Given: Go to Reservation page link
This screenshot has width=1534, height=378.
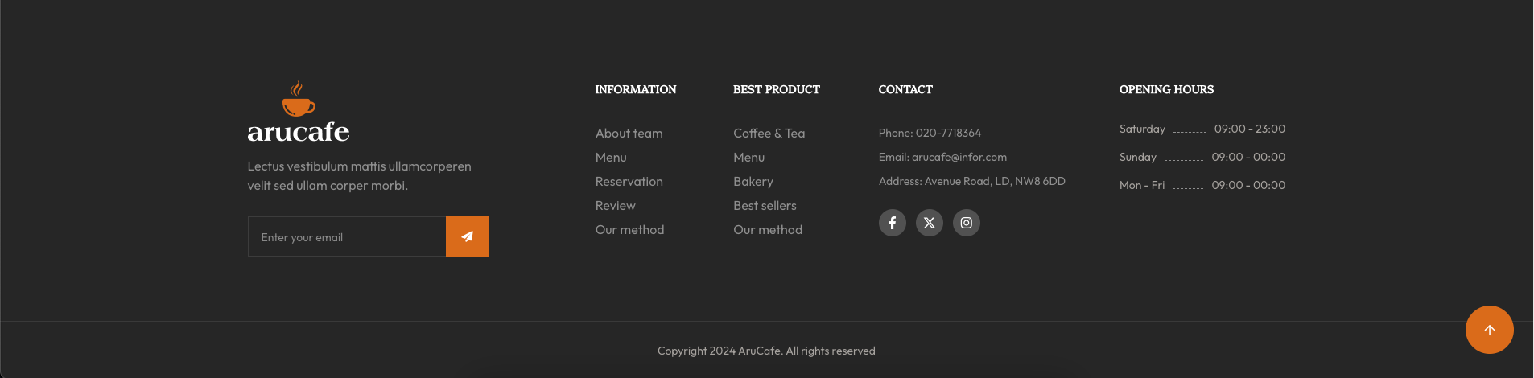Looking at the screenshot, I should coord(629,182).
